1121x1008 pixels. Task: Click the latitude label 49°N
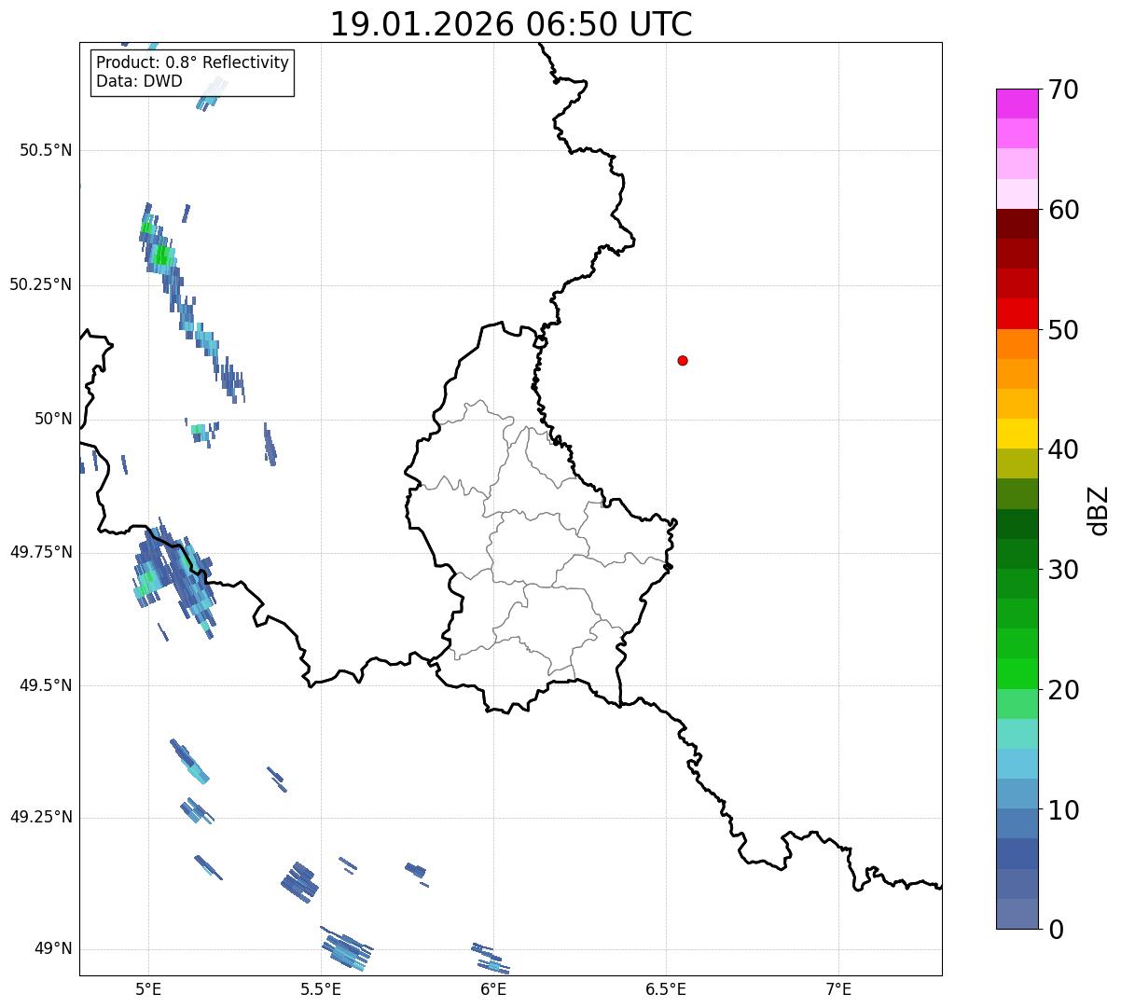(53, 949)
